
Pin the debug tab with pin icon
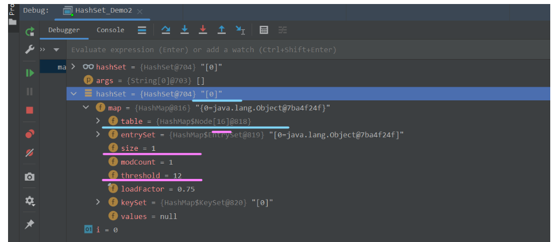click(x=30, y=224)
